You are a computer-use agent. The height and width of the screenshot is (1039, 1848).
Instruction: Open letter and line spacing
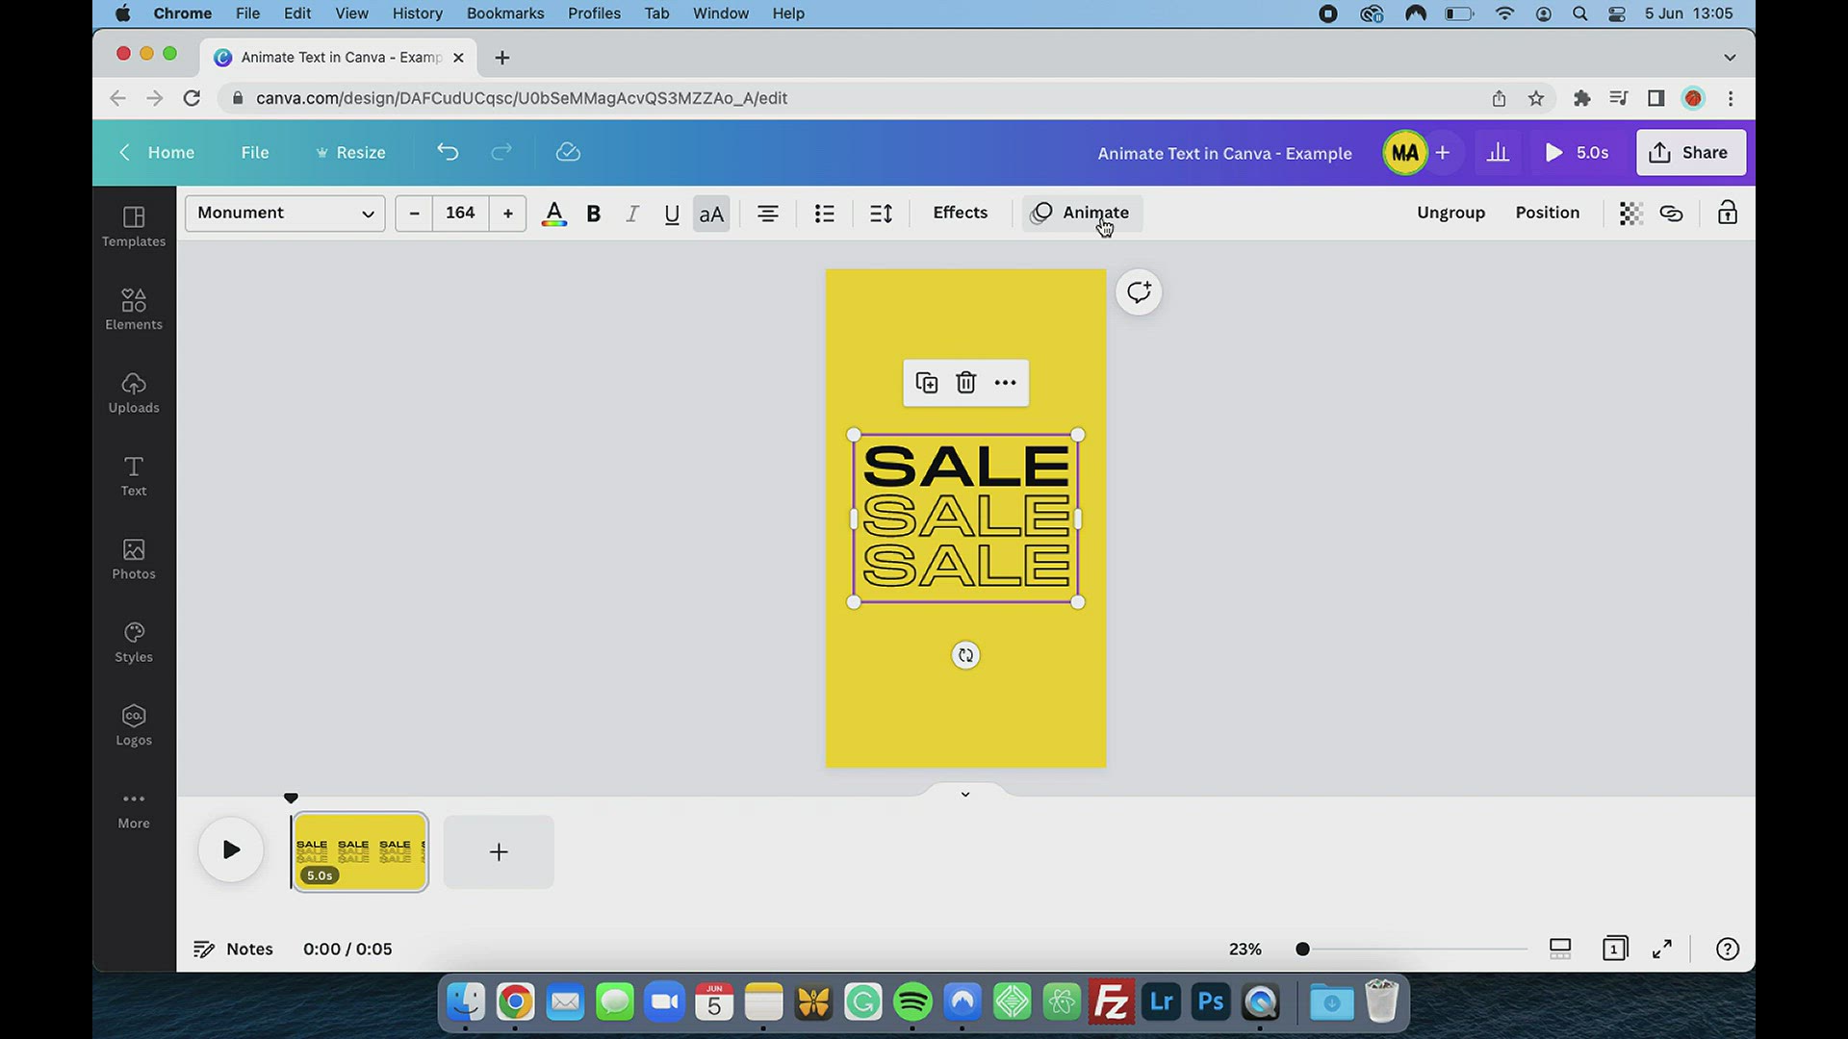pyautogui.click(x=881, y=213)
